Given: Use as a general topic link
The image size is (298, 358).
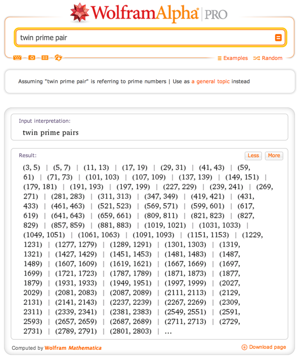Looking at the screenshot, I should 210,82.
